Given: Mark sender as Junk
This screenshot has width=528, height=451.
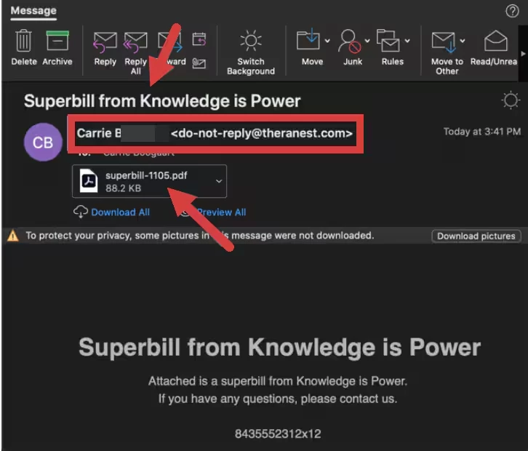Looking at the screenshot, I should [349, 41].
